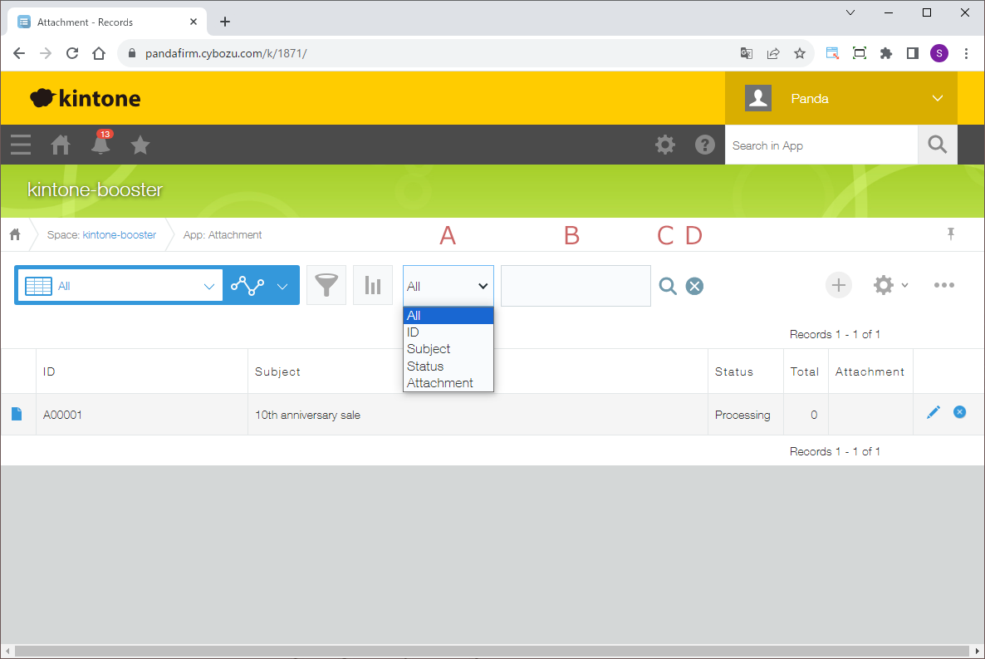
Task: Open the bar chart graph icon
Action: tap(373, 285)
